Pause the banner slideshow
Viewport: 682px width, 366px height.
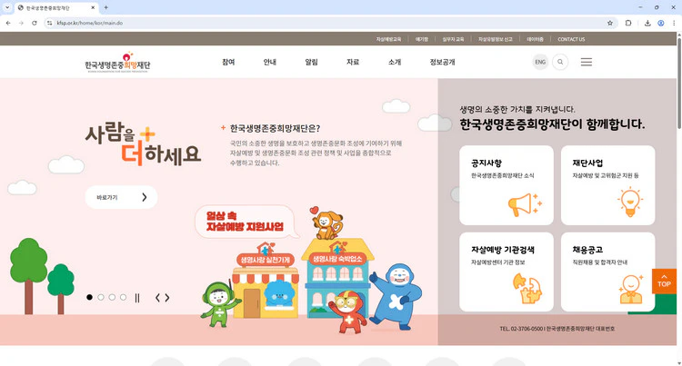click(137, 297)
